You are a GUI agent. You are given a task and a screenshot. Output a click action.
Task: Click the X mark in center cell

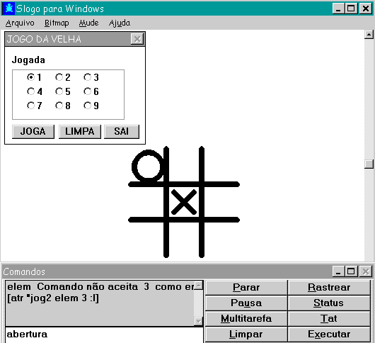[184, 202]
